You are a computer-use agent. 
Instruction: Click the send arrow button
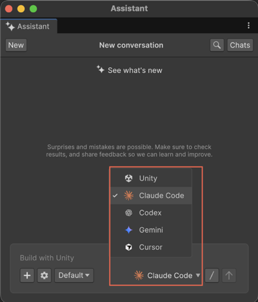229,276
